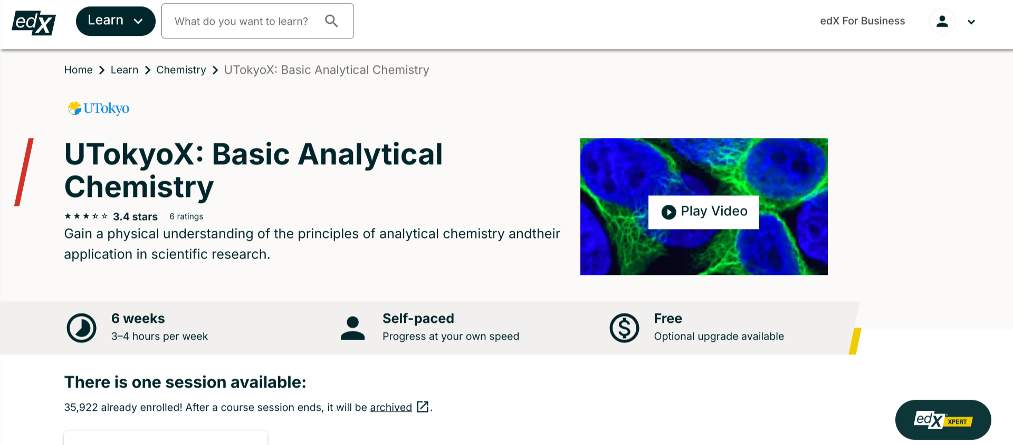Image resolution: width=1013 pixels, height=445 pixels.
Task: Click the what do you want to learn field
Action: [243, 21]
